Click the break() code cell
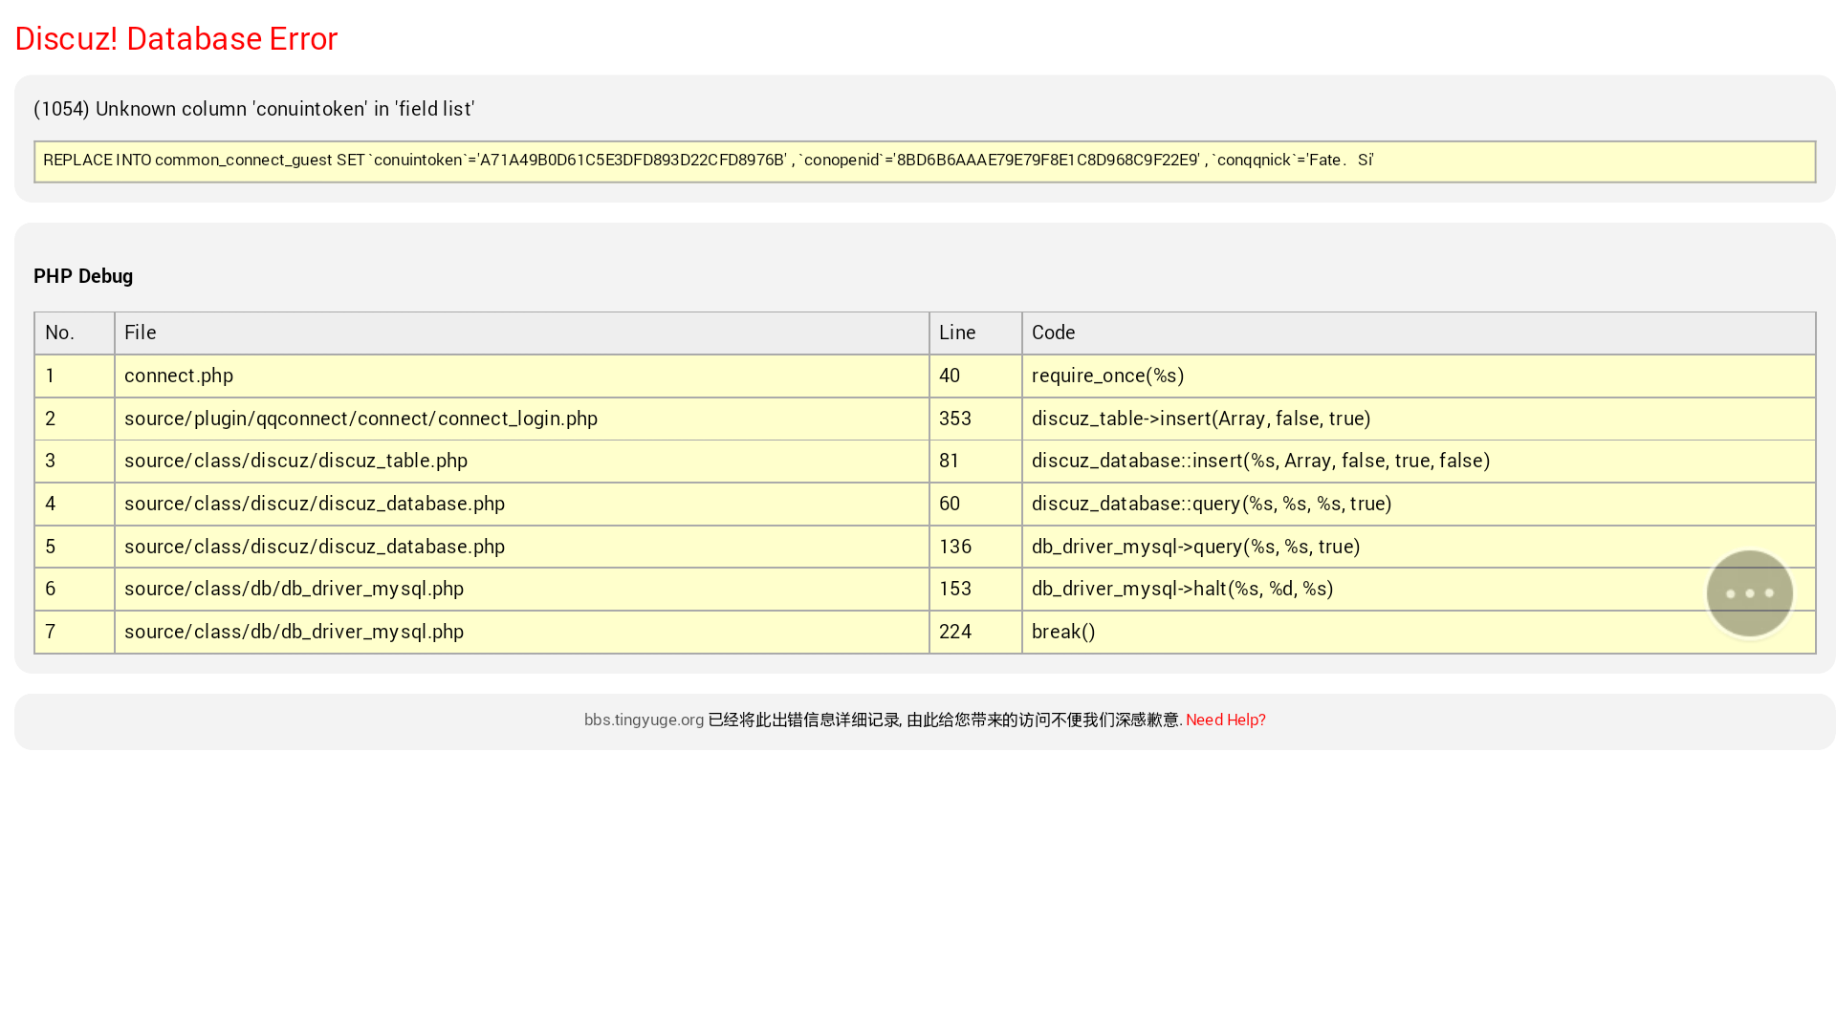The height and width of the screenshot is (1032, 1836). [1063, 632]
